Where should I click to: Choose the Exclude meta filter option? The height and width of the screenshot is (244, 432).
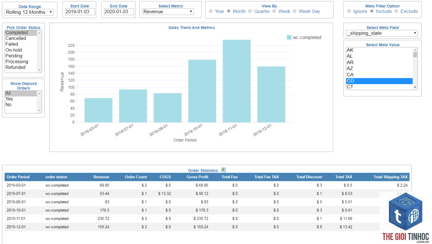396,11
